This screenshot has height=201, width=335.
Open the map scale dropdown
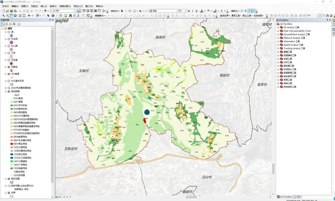click(74, 11)
